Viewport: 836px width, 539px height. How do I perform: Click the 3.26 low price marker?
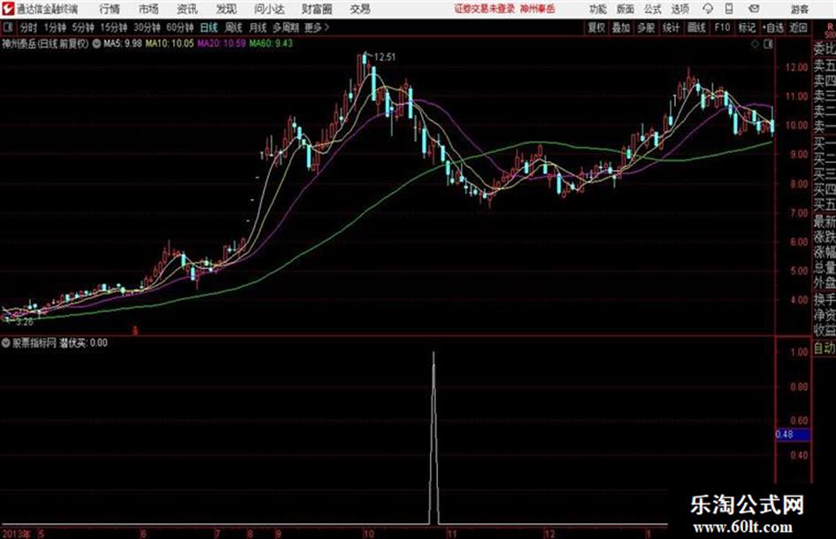[x=25, y=322]
